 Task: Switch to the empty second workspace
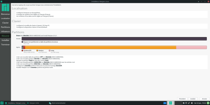(178, 103)
